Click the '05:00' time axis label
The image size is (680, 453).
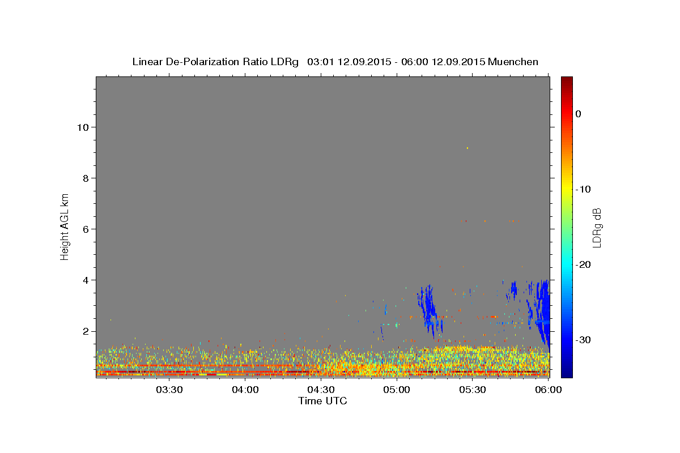pos(397,390)
